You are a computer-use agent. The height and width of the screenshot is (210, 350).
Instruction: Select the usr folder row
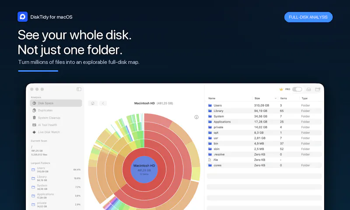point(265,138)
